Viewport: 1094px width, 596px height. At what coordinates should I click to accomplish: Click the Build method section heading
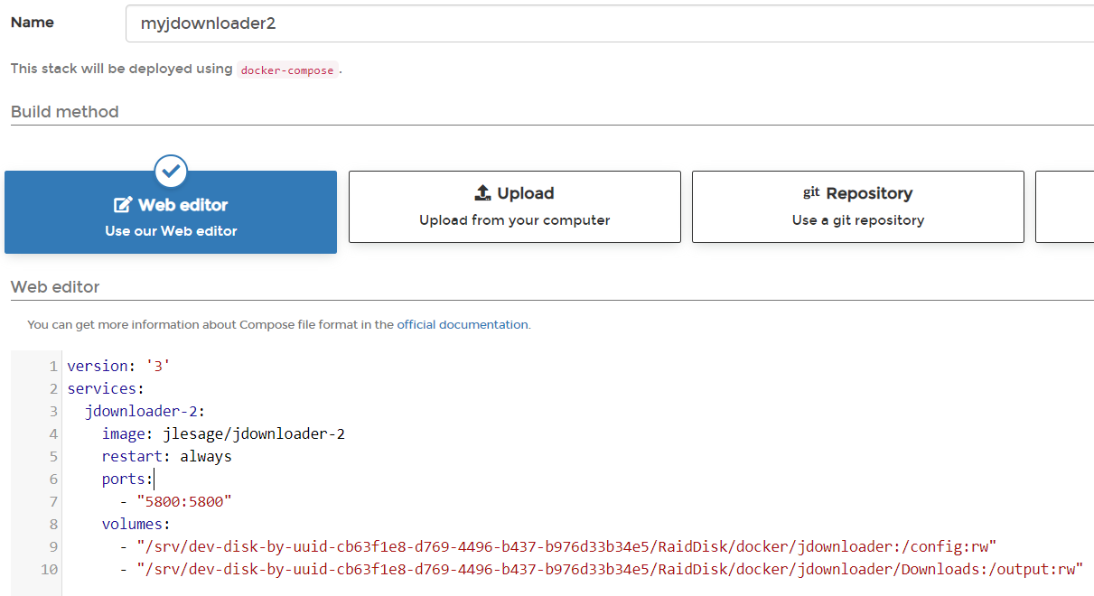65,112
